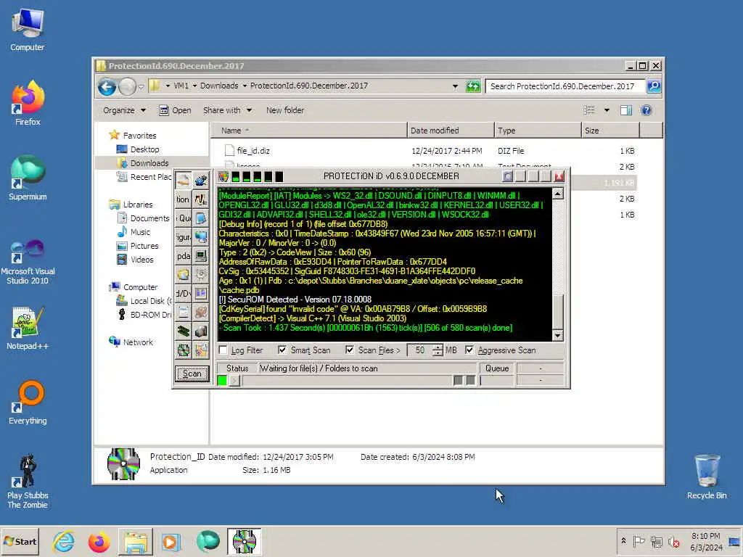Open the change-view dropdown arrow in Explorer

[607, 110]
